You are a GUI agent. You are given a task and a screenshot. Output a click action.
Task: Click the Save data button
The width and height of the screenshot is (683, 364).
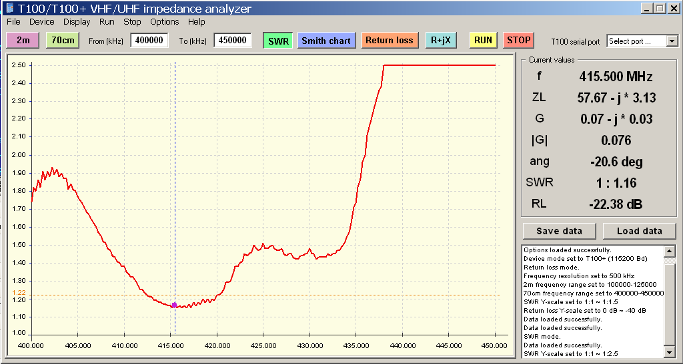559,231
